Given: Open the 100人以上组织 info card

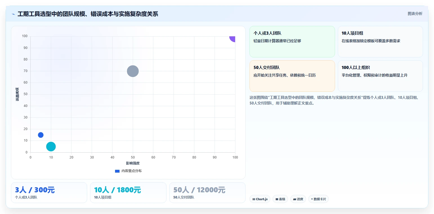Looking at the screenshot, I should point(380,76).
